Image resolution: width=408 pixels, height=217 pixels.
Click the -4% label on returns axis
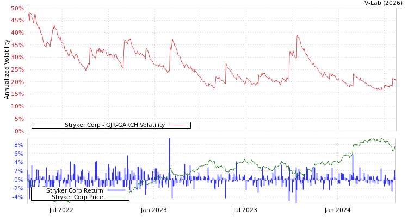tap(17, 197)
